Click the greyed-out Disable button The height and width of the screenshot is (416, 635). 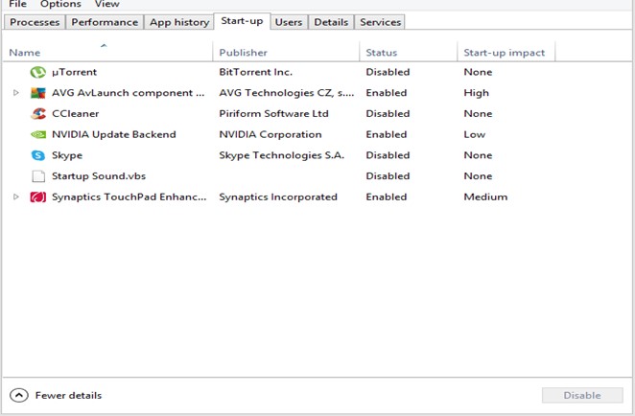(582, 395)
